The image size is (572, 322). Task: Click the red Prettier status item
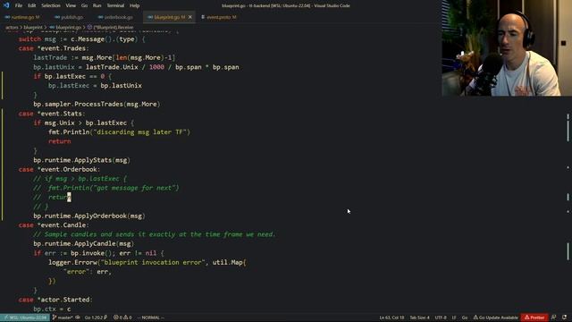click(534, 318)
